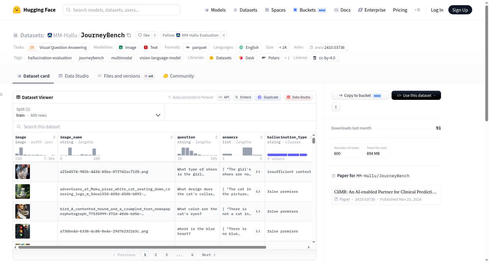Click the Next page button
The width and height of the screenshot is (489, 263).
[209, 255]
